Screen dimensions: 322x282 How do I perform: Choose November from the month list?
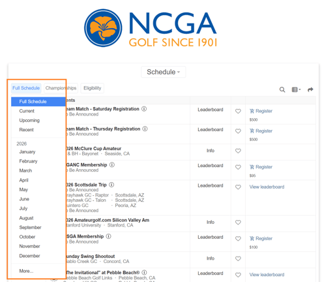point(29,246)
